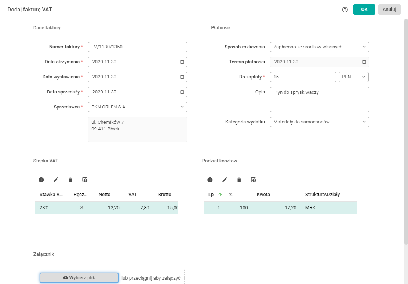The width and height of the screenshot is (408, 284).
Task: Click the vertical scrollbar
Action: click(406, 132)
